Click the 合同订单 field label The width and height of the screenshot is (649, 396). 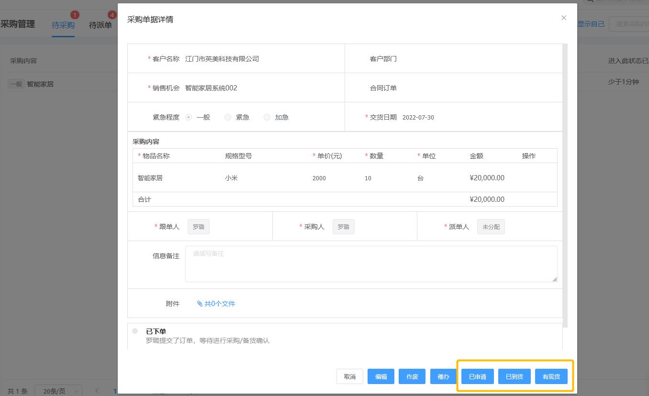(383, 88)
